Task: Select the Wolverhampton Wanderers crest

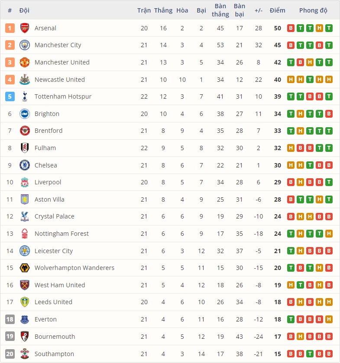Action: tap(25, 268)
